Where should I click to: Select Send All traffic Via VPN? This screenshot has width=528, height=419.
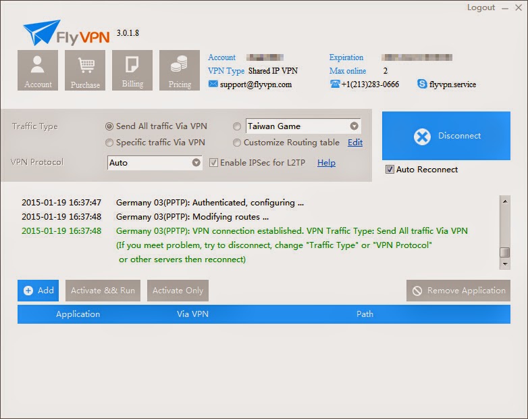click(x=109, y=126)
